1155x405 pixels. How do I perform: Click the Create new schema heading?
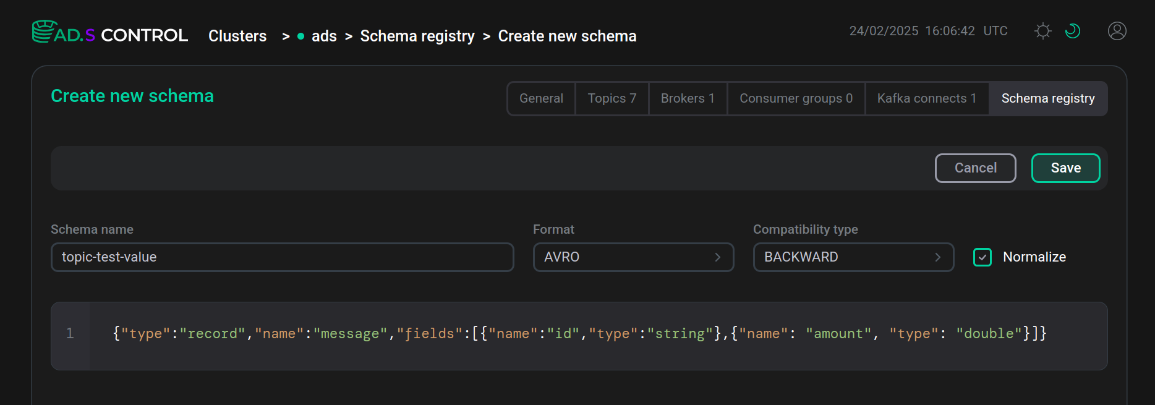point(132,96)
